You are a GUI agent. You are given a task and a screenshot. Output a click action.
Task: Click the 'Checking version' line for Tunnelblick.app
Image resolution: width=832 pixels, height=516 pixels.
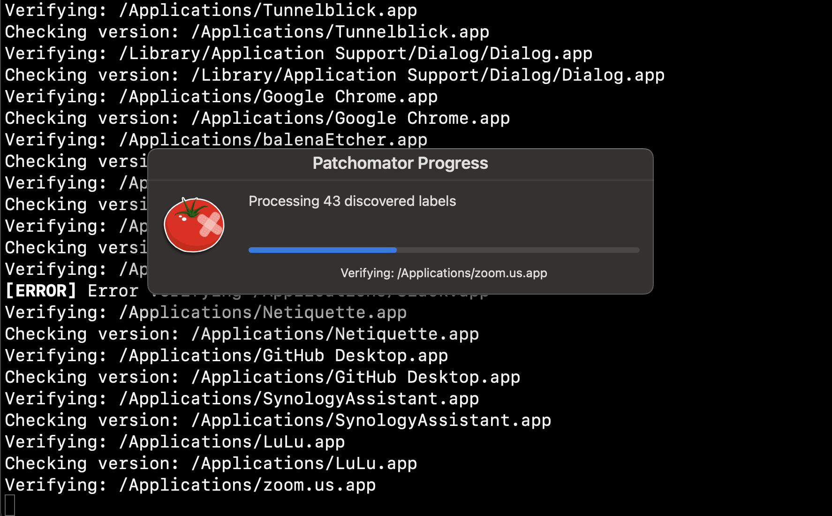247,32
